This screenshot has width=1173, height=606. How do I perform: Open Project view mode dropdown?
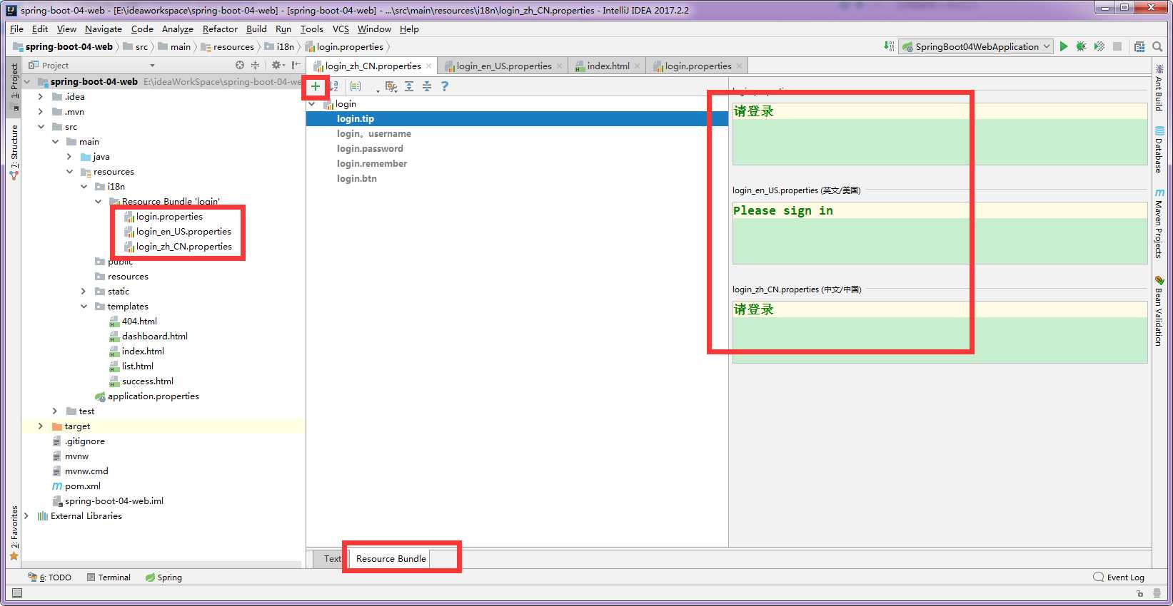point(152,66)
